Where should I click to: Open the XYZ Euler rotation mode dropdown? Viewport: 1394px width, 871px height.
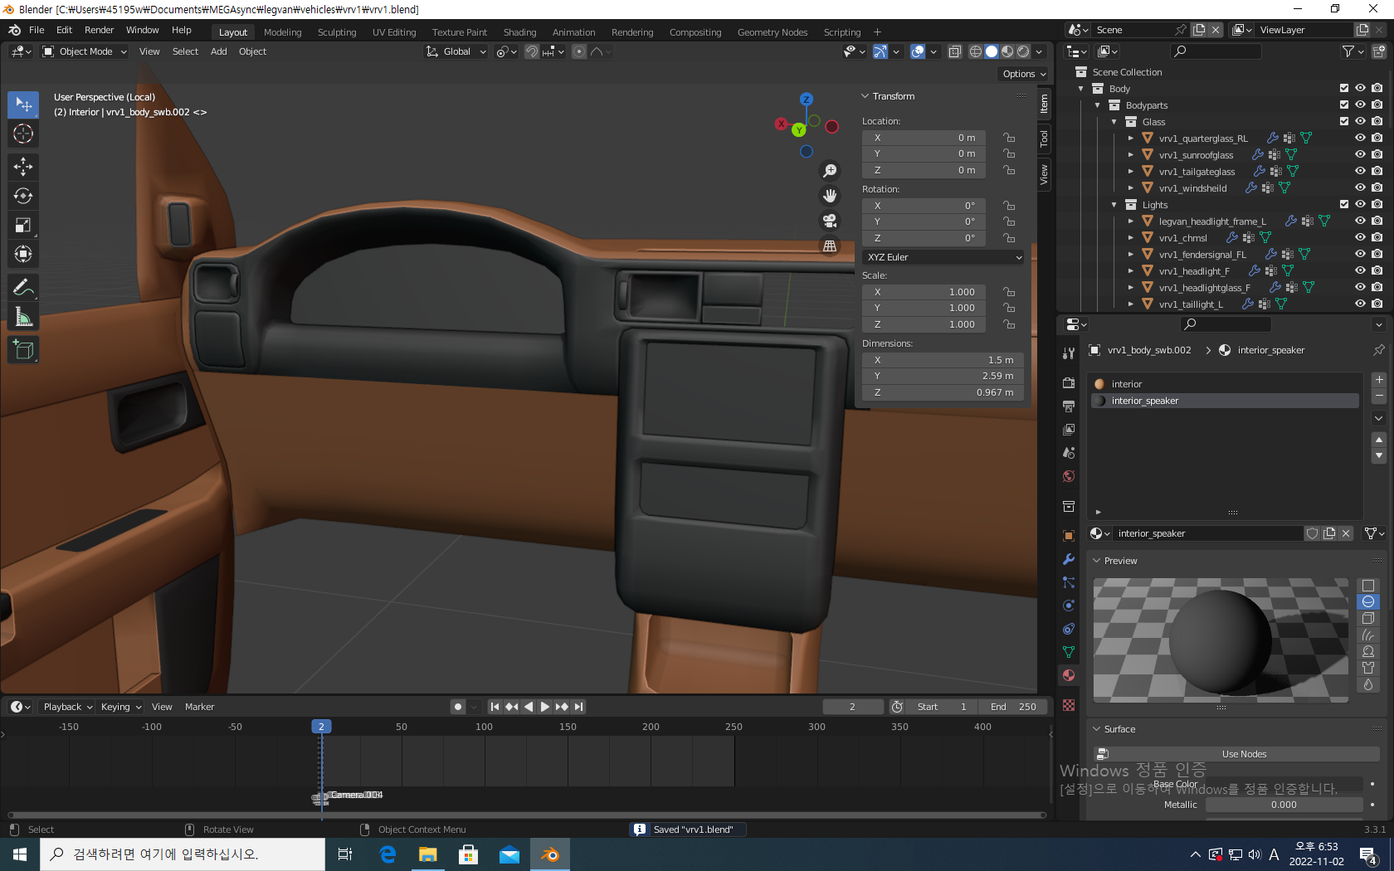[944, 257]
